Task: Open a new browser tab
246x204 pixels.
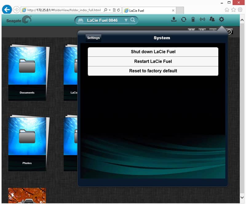Action: pyautogui.click(x=180, y=10)
